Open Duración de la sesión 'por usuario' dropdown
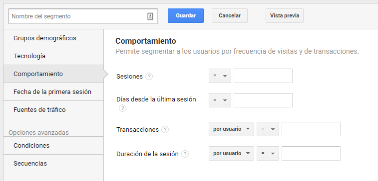This screenshot has height=181, width=378. (x=231, y=153)
